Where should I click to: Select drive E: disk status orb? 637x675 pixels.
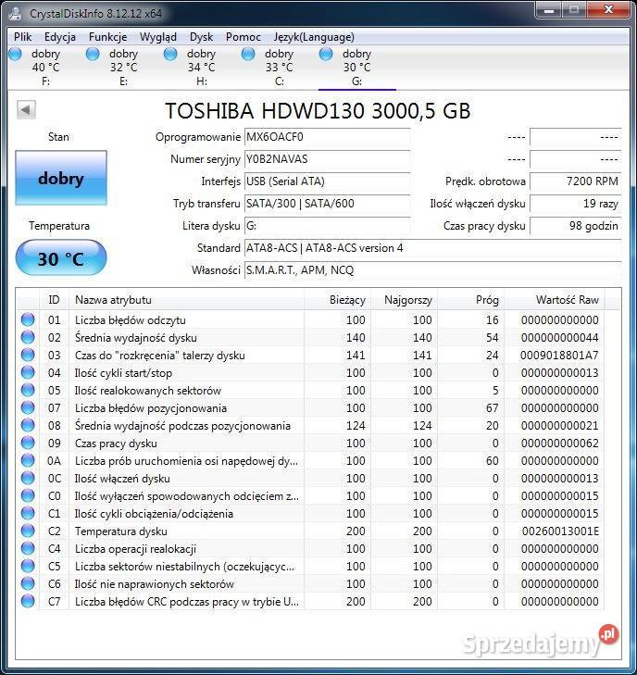(x=93, y=55)
